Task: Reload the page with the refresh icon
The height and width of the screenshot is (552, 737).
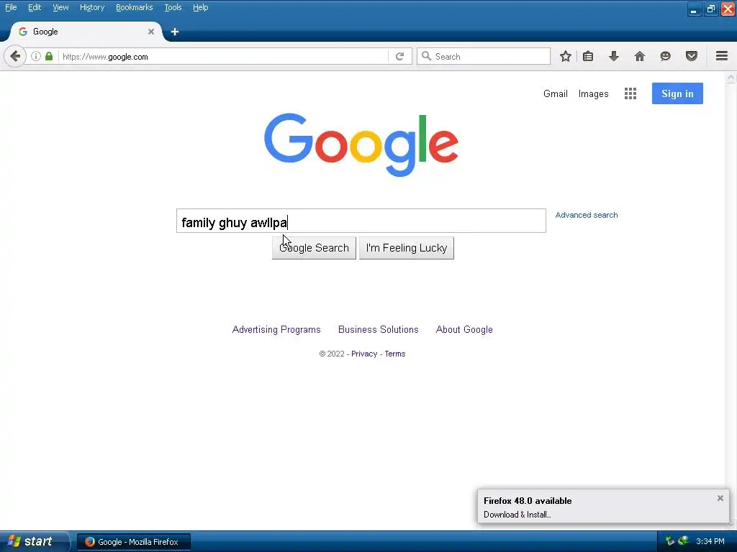Action: 400,56
